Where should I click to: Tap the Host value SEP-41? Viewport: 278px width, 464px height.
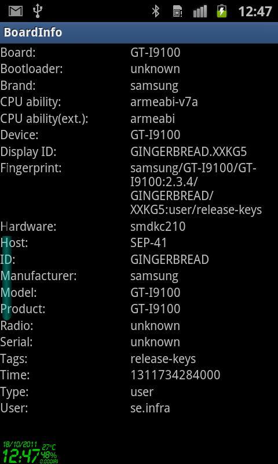(x=149, y=243)
